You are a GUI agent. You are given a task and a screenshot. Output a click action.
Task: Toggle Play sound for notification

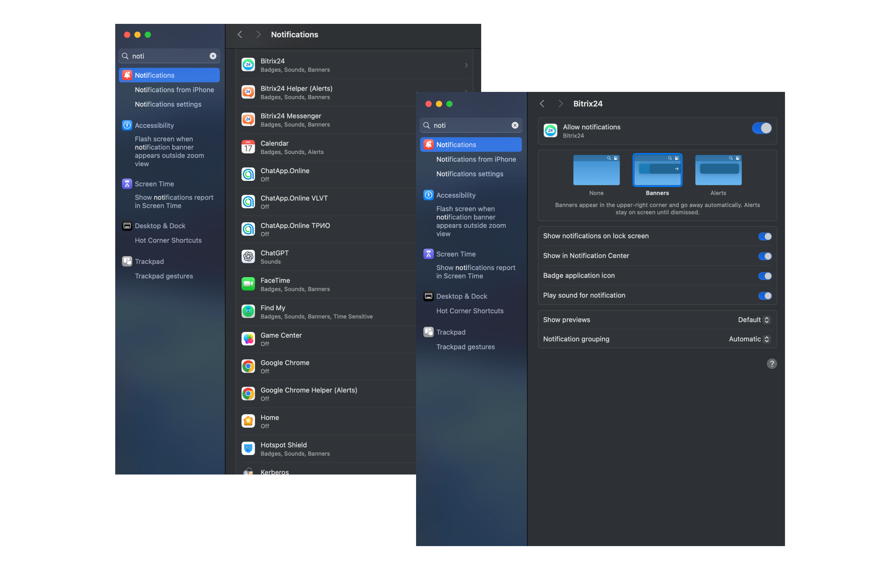[765, 296]
